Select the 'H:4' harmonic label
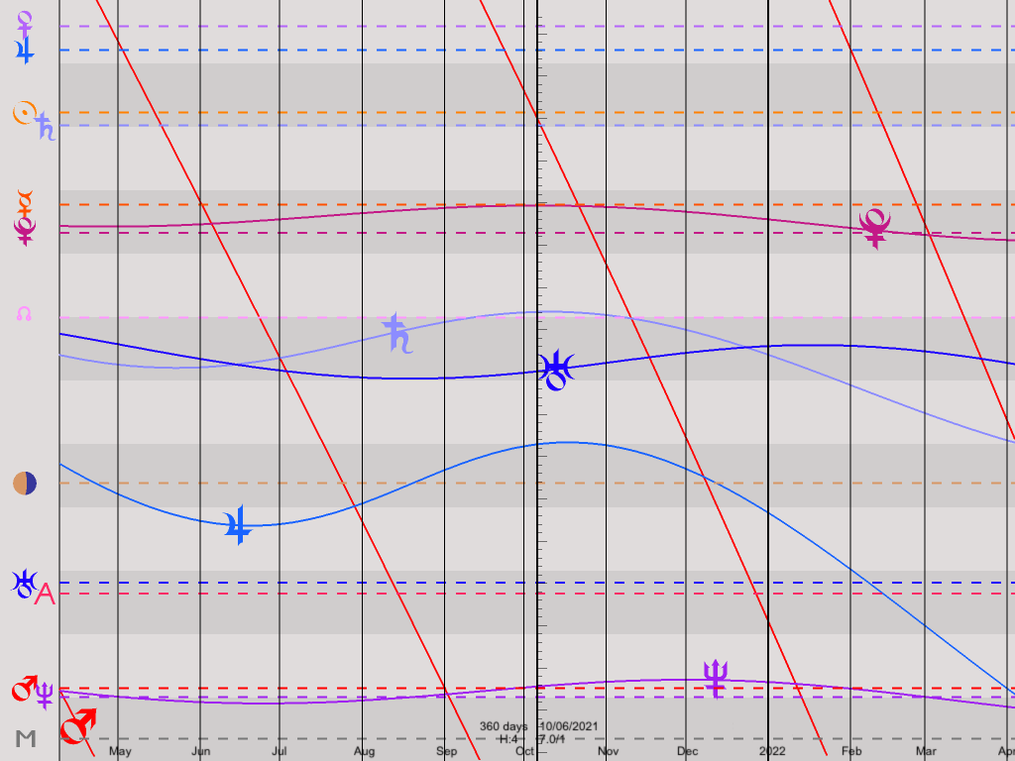Viewport: 1015px width, 761px height. [508, 739]
